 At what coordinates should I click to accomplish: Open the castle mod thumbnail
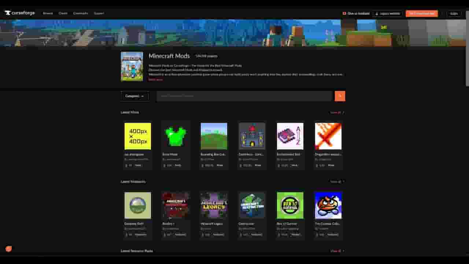(252, 136)
